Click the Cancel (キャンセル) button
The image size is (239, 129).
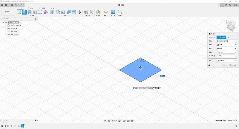(233, 65)
